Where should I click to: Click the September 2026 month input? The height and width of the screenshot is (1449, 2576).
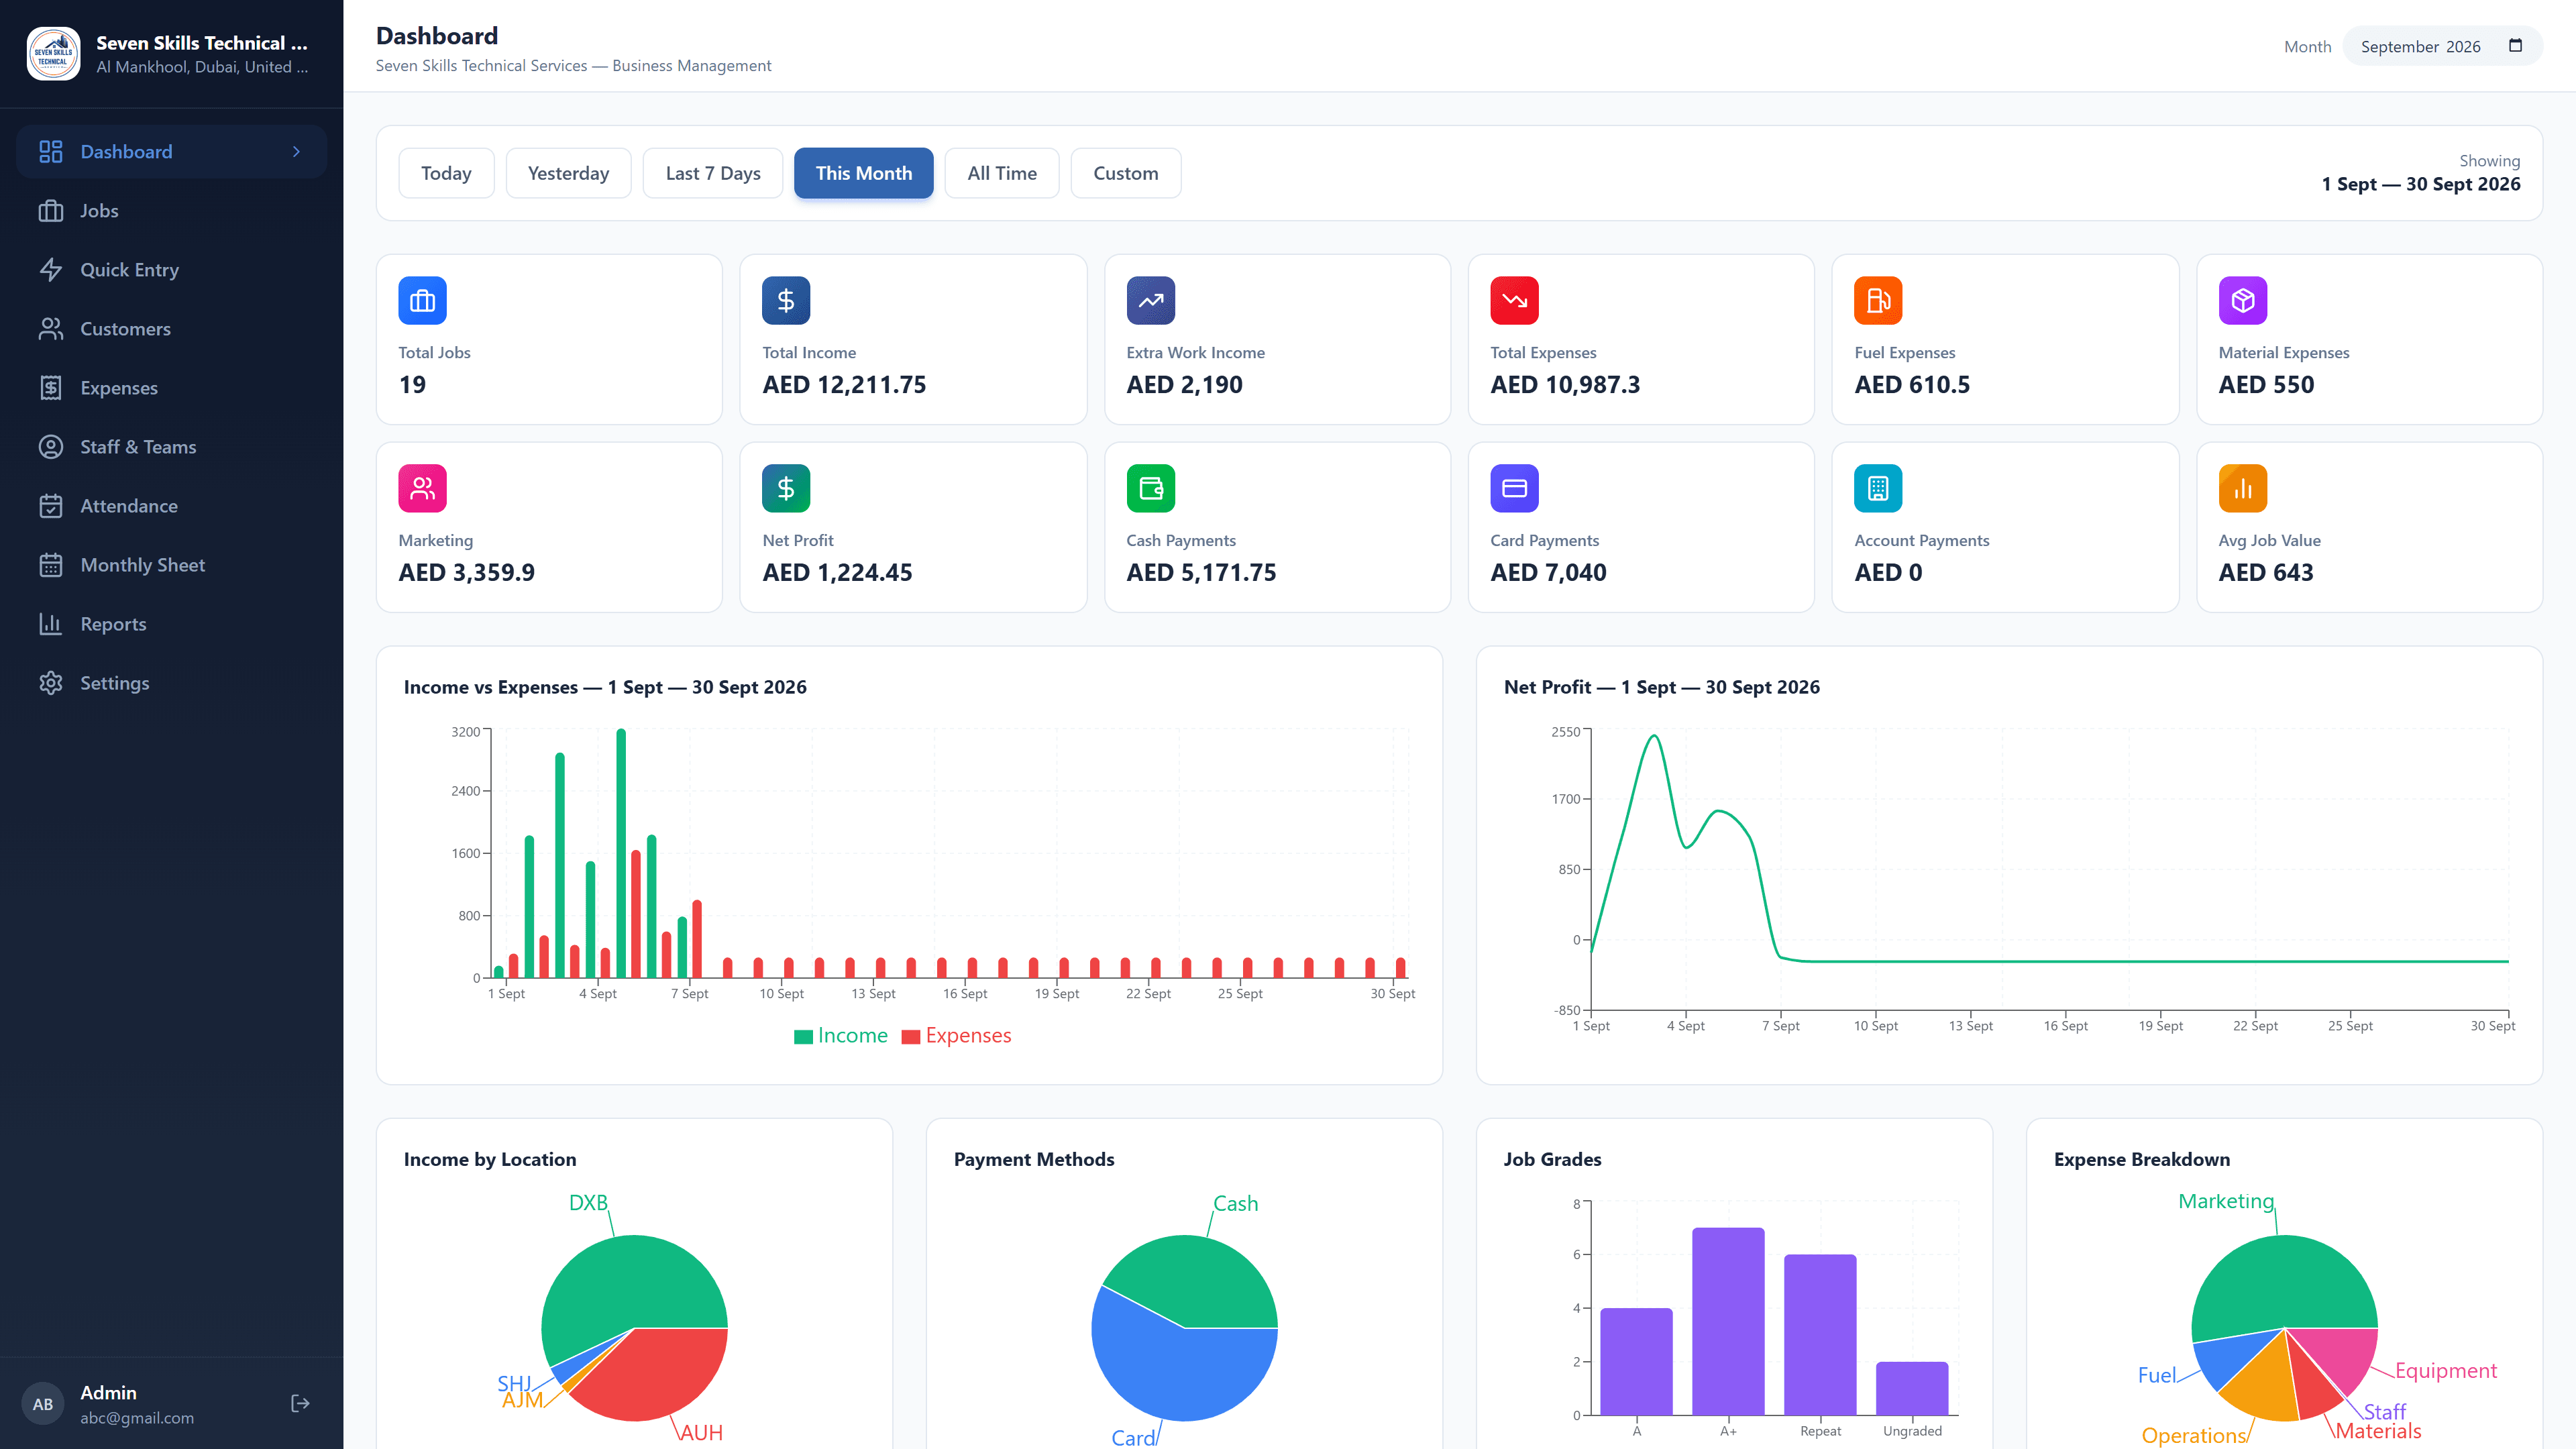coord(2442,46)
